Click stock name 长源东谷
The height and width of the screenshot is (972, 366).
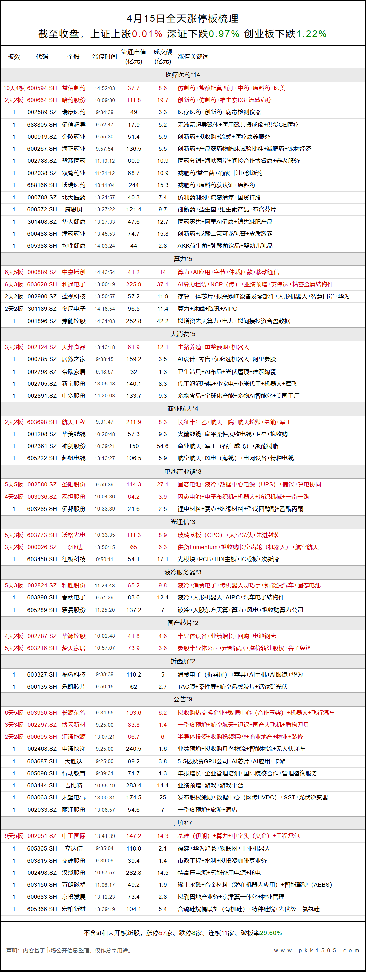tap(73, 713)
